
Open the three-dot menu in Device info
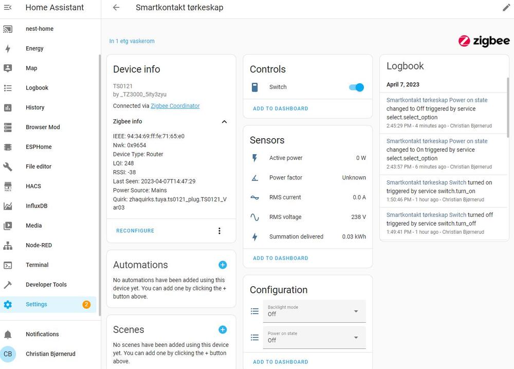pos(219,231)
